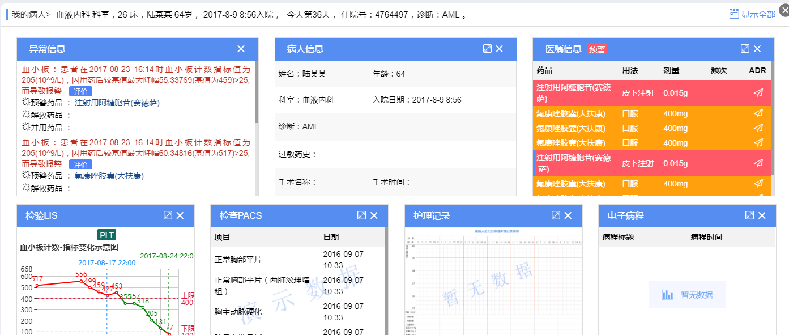Expand the 电子病程 panel to fullscreen
The width and height of the screenshot is (789, 335).
click(x=749, y=215)
